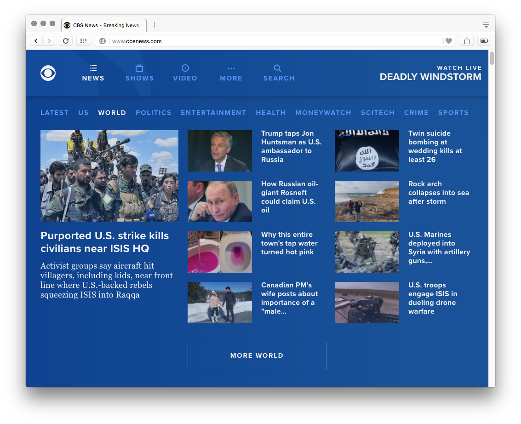Click the CBS eye logo
This screenshot has height=424, width=521.
click(48, 74)
